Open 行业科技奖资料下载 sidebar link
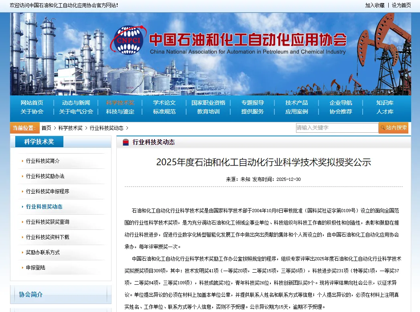Viewport: 420px width, 312px height. (47, 237)
